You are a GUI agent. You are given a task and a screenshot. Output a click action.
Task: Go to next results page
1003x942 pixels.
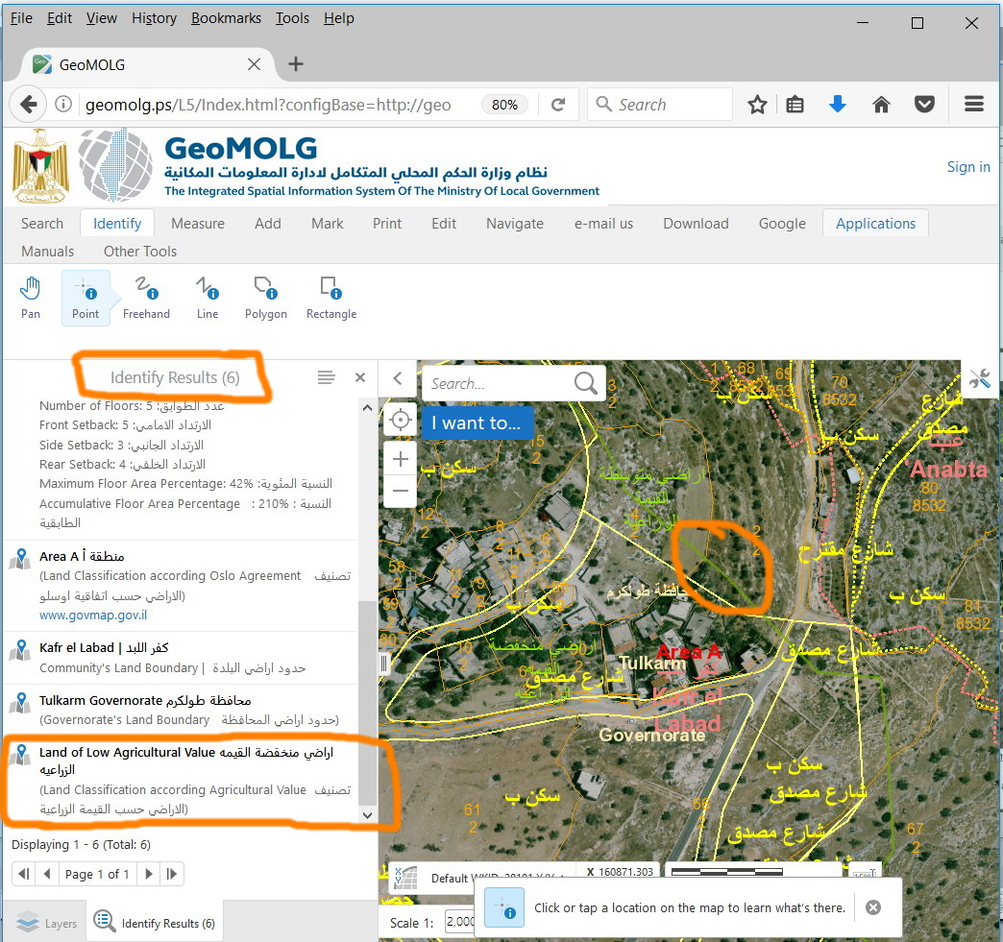148,874
